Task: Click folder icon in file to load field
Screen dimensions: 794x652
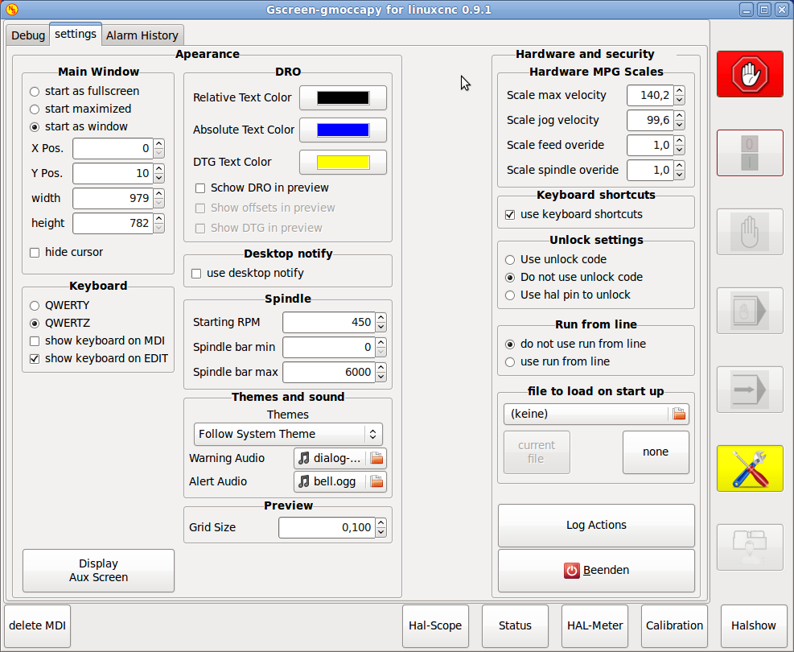Action: click(679, 415)
